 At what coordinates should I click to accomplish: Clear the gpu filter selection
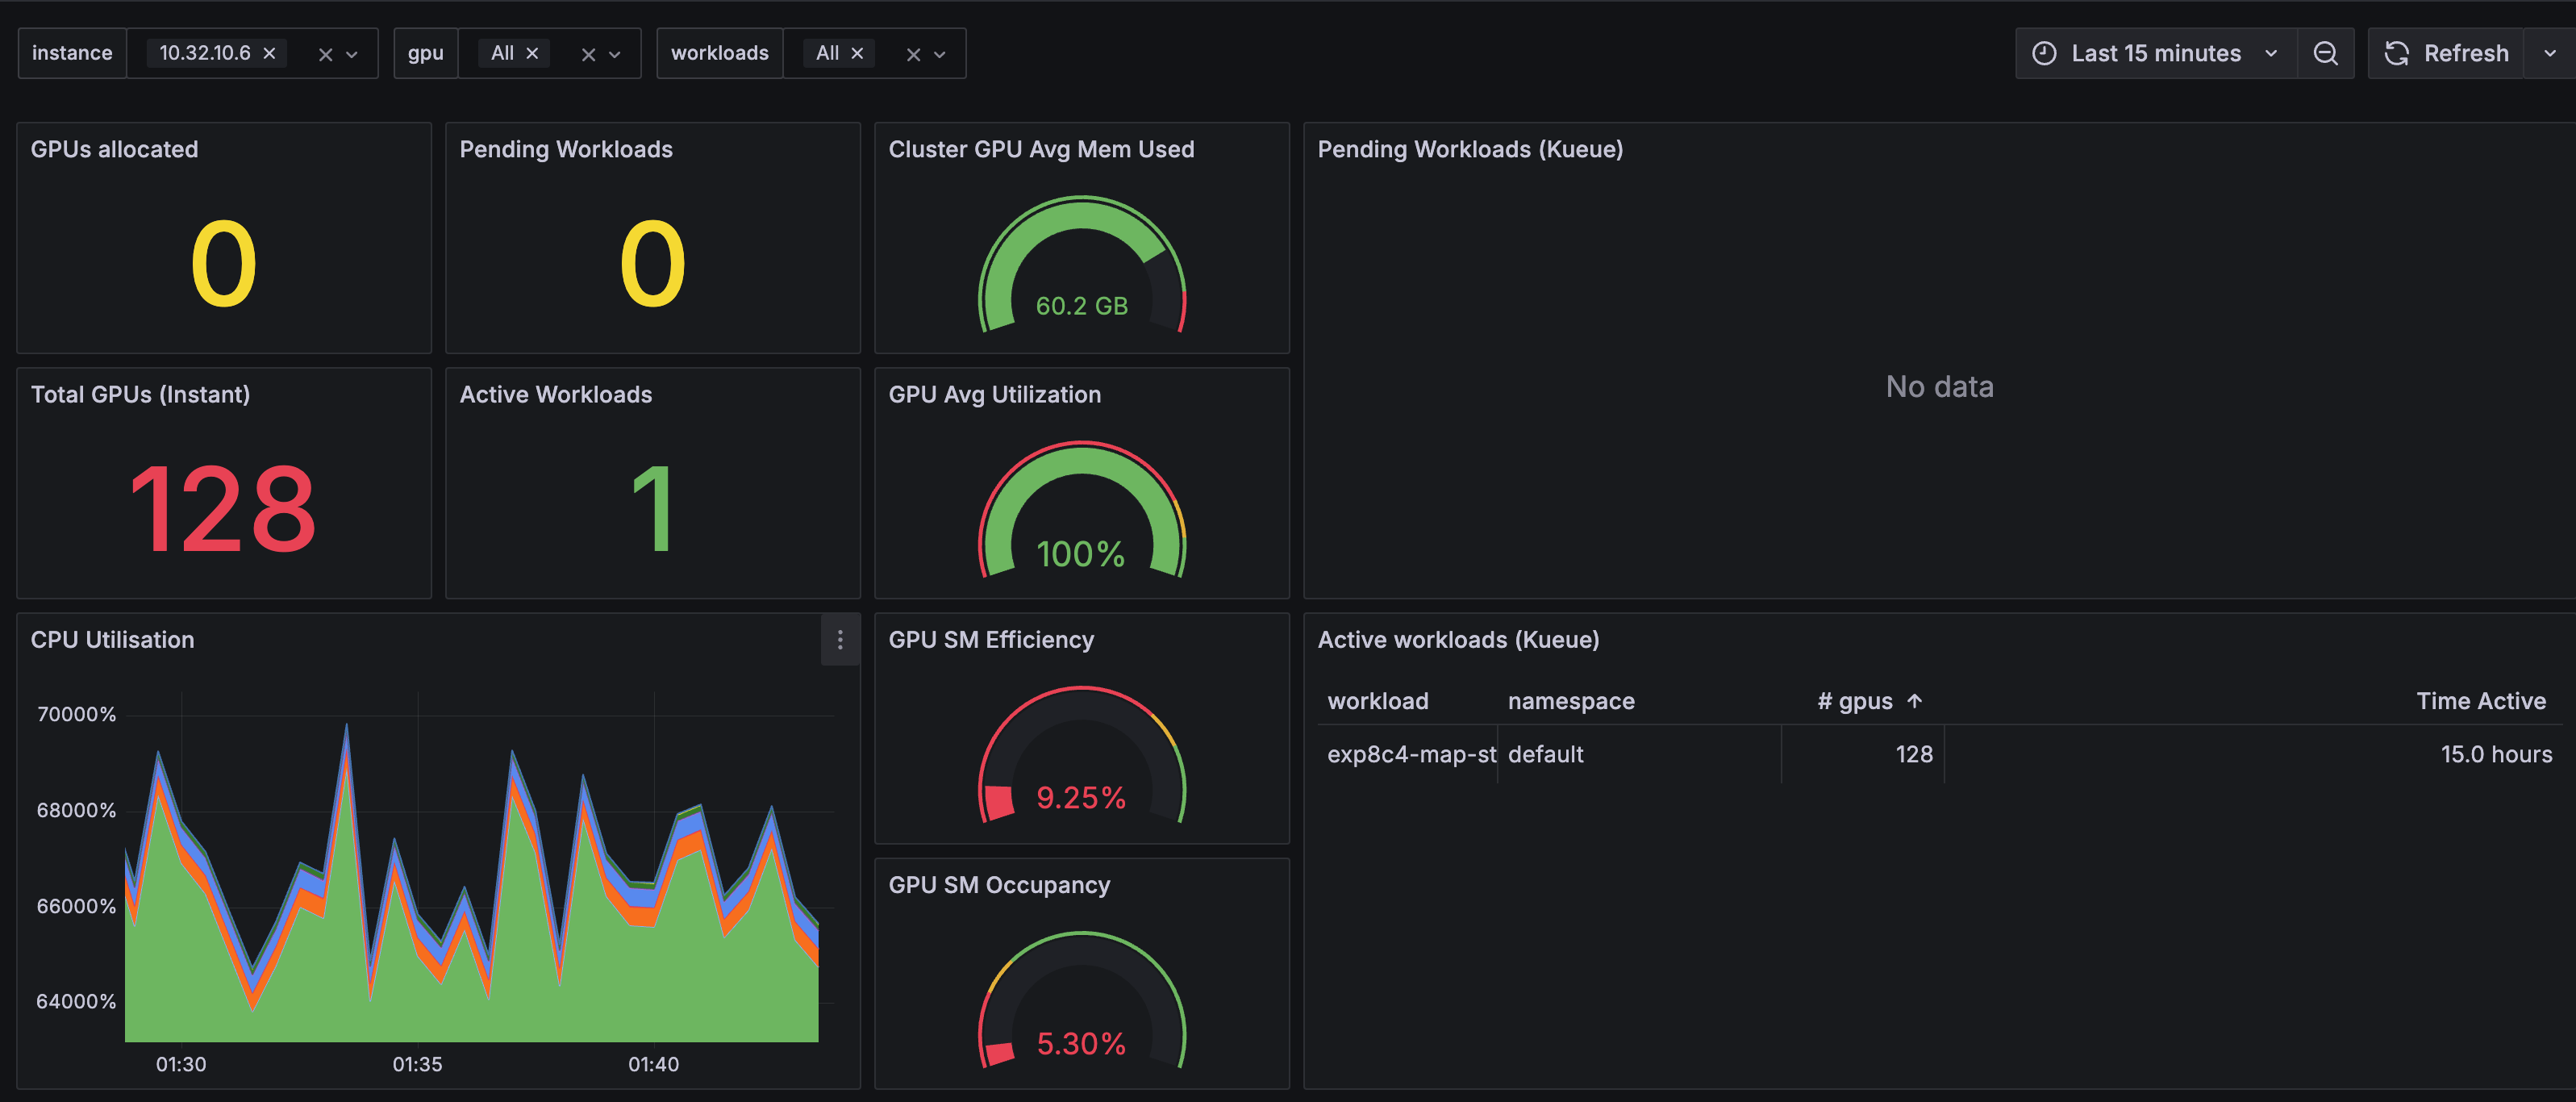pyautogui.click(x=588, y=55)
